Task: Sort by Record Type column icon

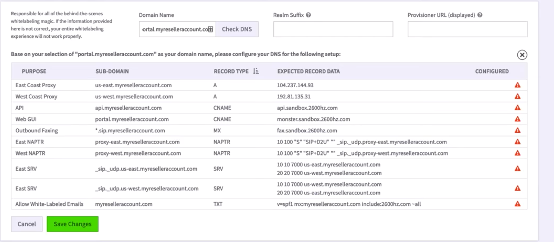Action: pos(256,71)
